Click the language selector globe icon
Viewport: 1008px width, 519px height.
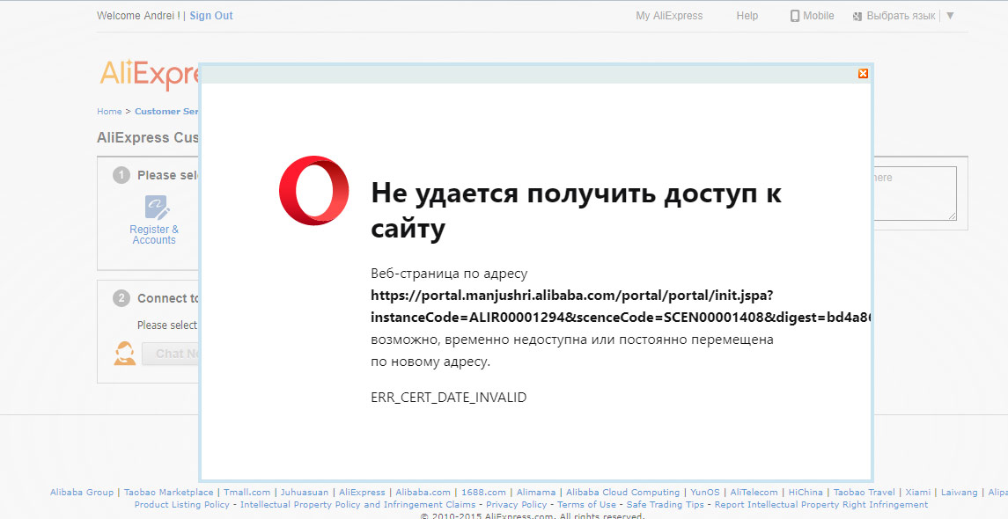pos(857,16)
